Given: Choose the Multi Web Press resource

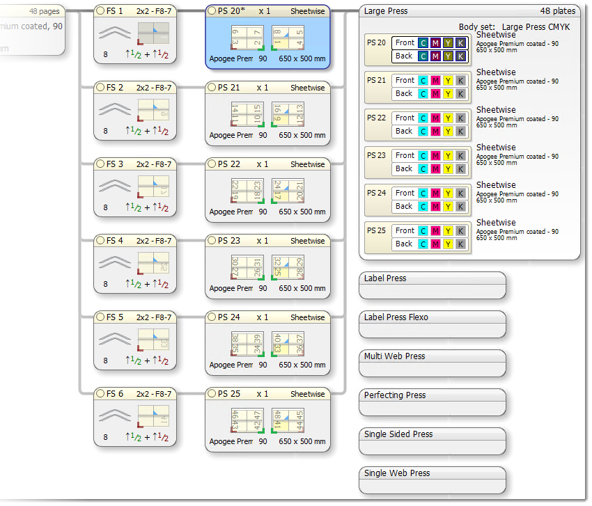Looking at the screenshot, I should 433,363.
